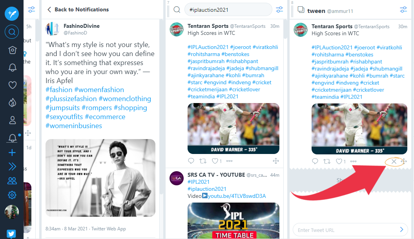The width and height of the screenshot is (414, 239).
Task: Open the trending flame icon in the sidebar
Action: coord(13,103)
